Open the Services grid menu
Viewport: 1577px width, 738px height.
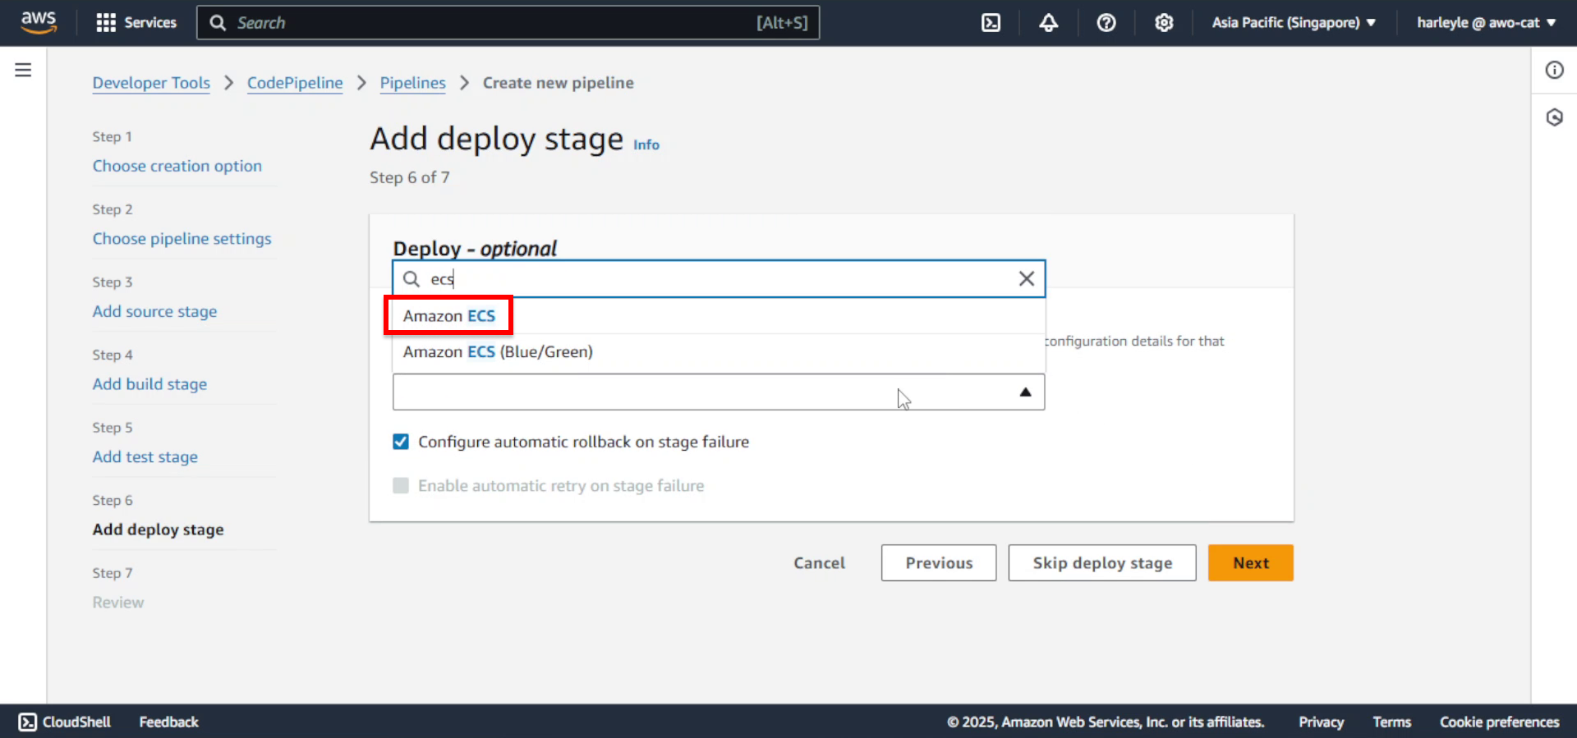pyautogui.click(x=136, y=23)
